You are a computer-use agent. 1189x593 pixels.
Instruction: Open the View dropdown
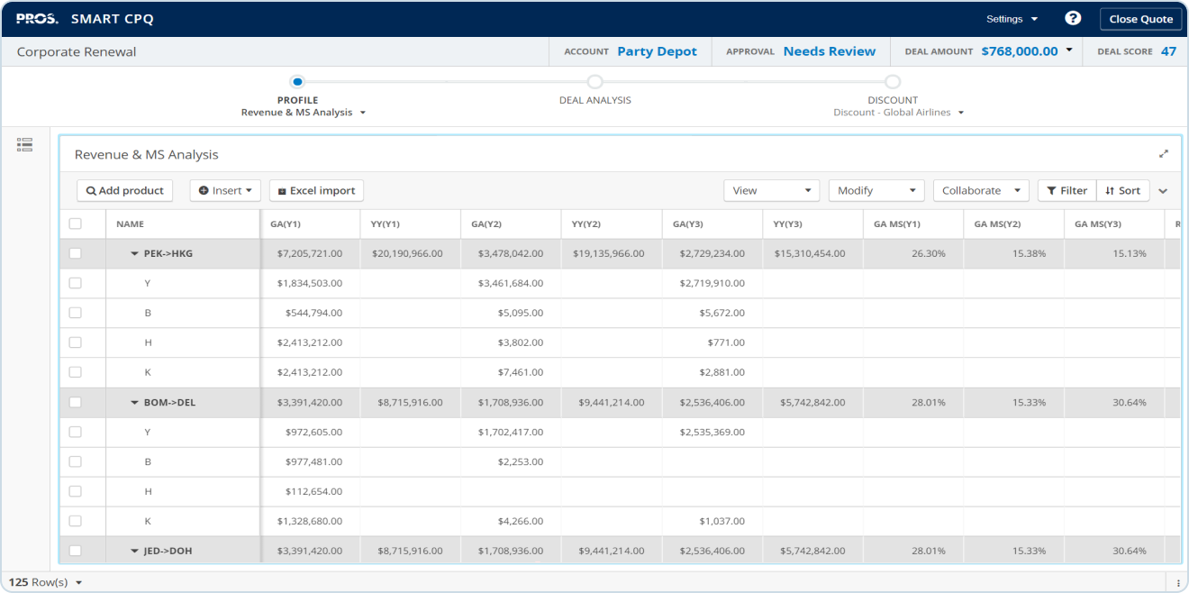(x=771, y=190)
